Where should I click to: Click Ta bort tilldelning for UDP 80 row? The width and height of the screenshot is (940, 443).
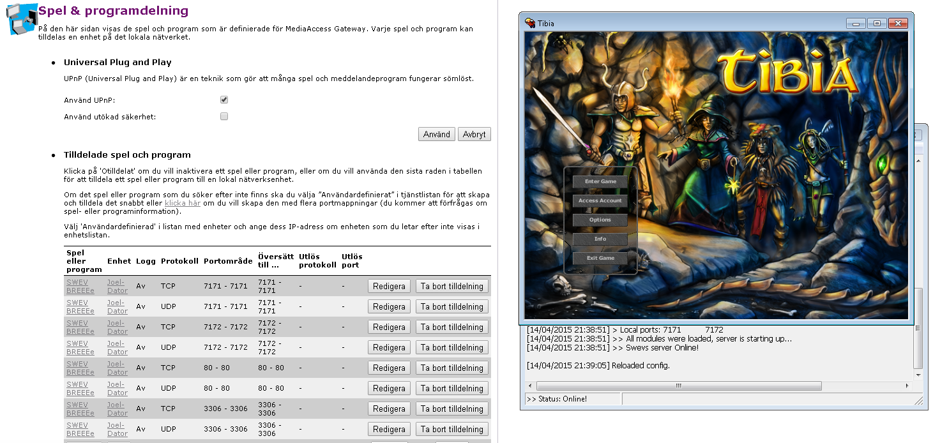tap(452, 388)
